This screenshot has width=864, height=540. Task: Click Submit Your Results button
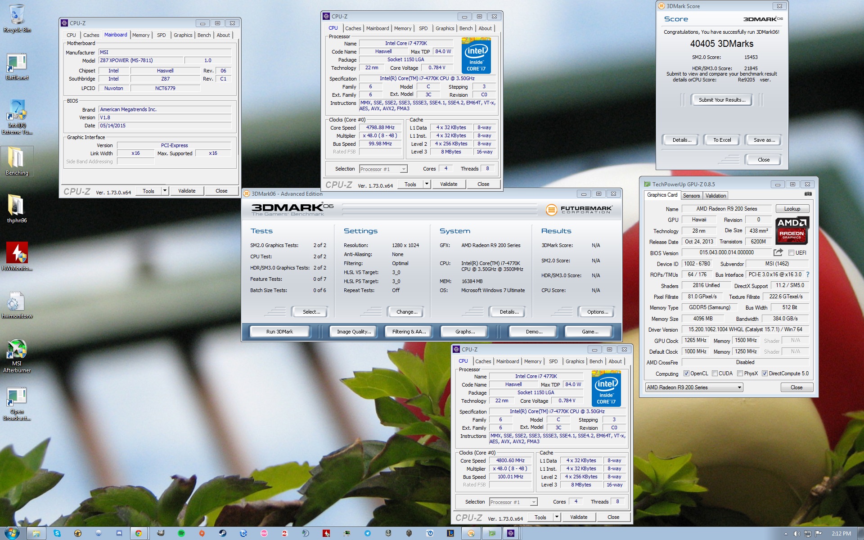coord(722,100)
